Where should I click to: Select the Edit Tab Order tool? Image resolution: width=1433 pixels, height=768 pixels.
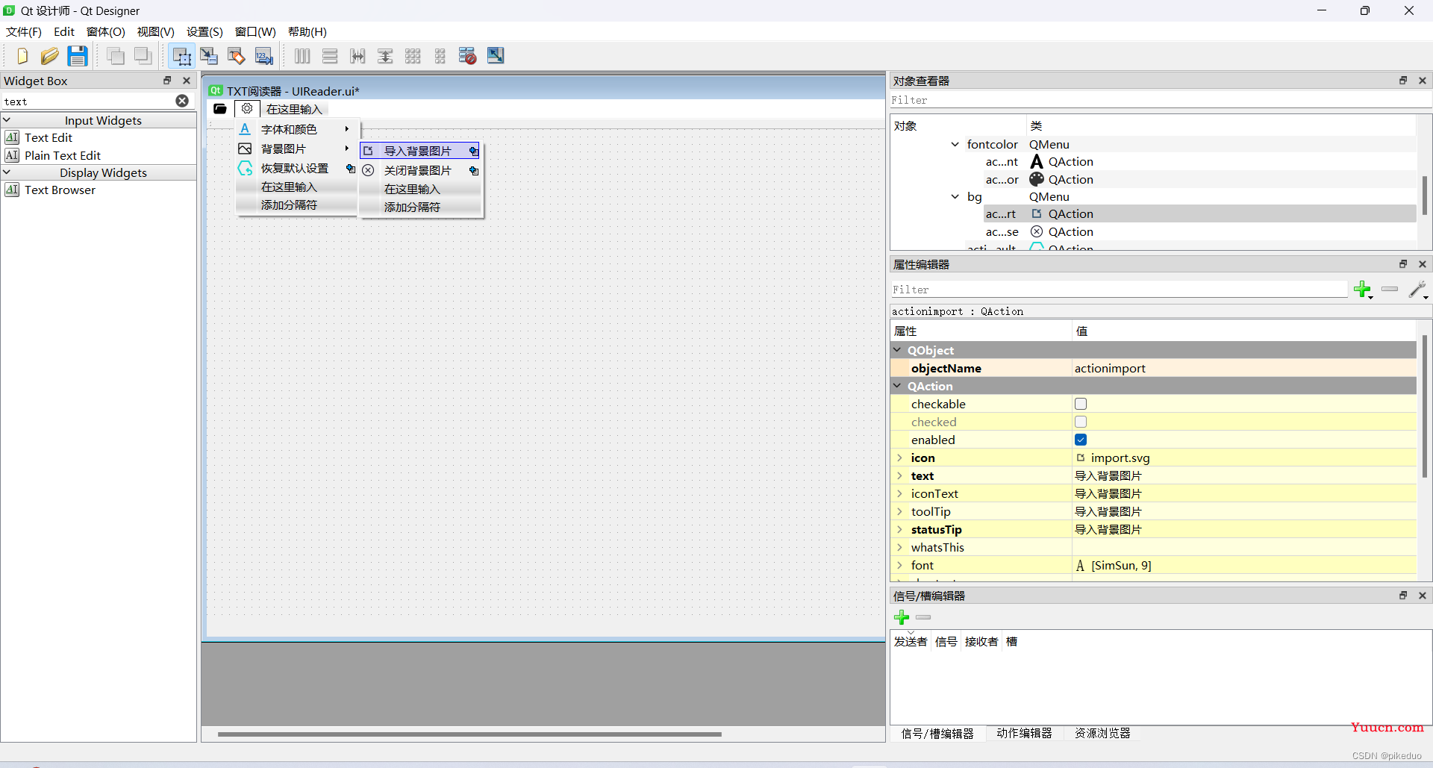coord(264,56)
